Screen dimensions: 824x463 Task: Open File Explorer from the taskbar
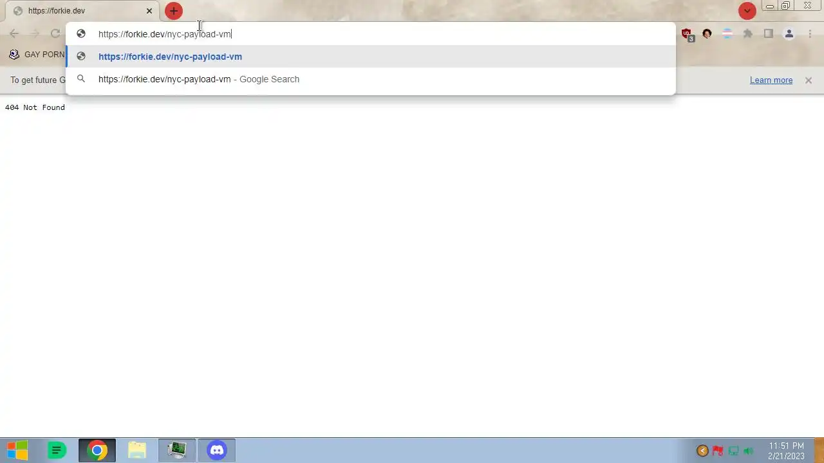pos(137,451)
